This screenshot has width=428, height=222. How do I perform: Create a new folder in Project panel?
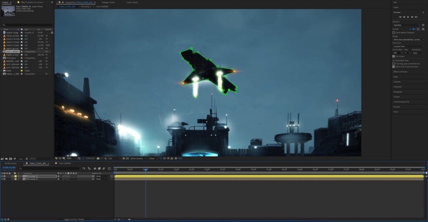click(7, 158)
